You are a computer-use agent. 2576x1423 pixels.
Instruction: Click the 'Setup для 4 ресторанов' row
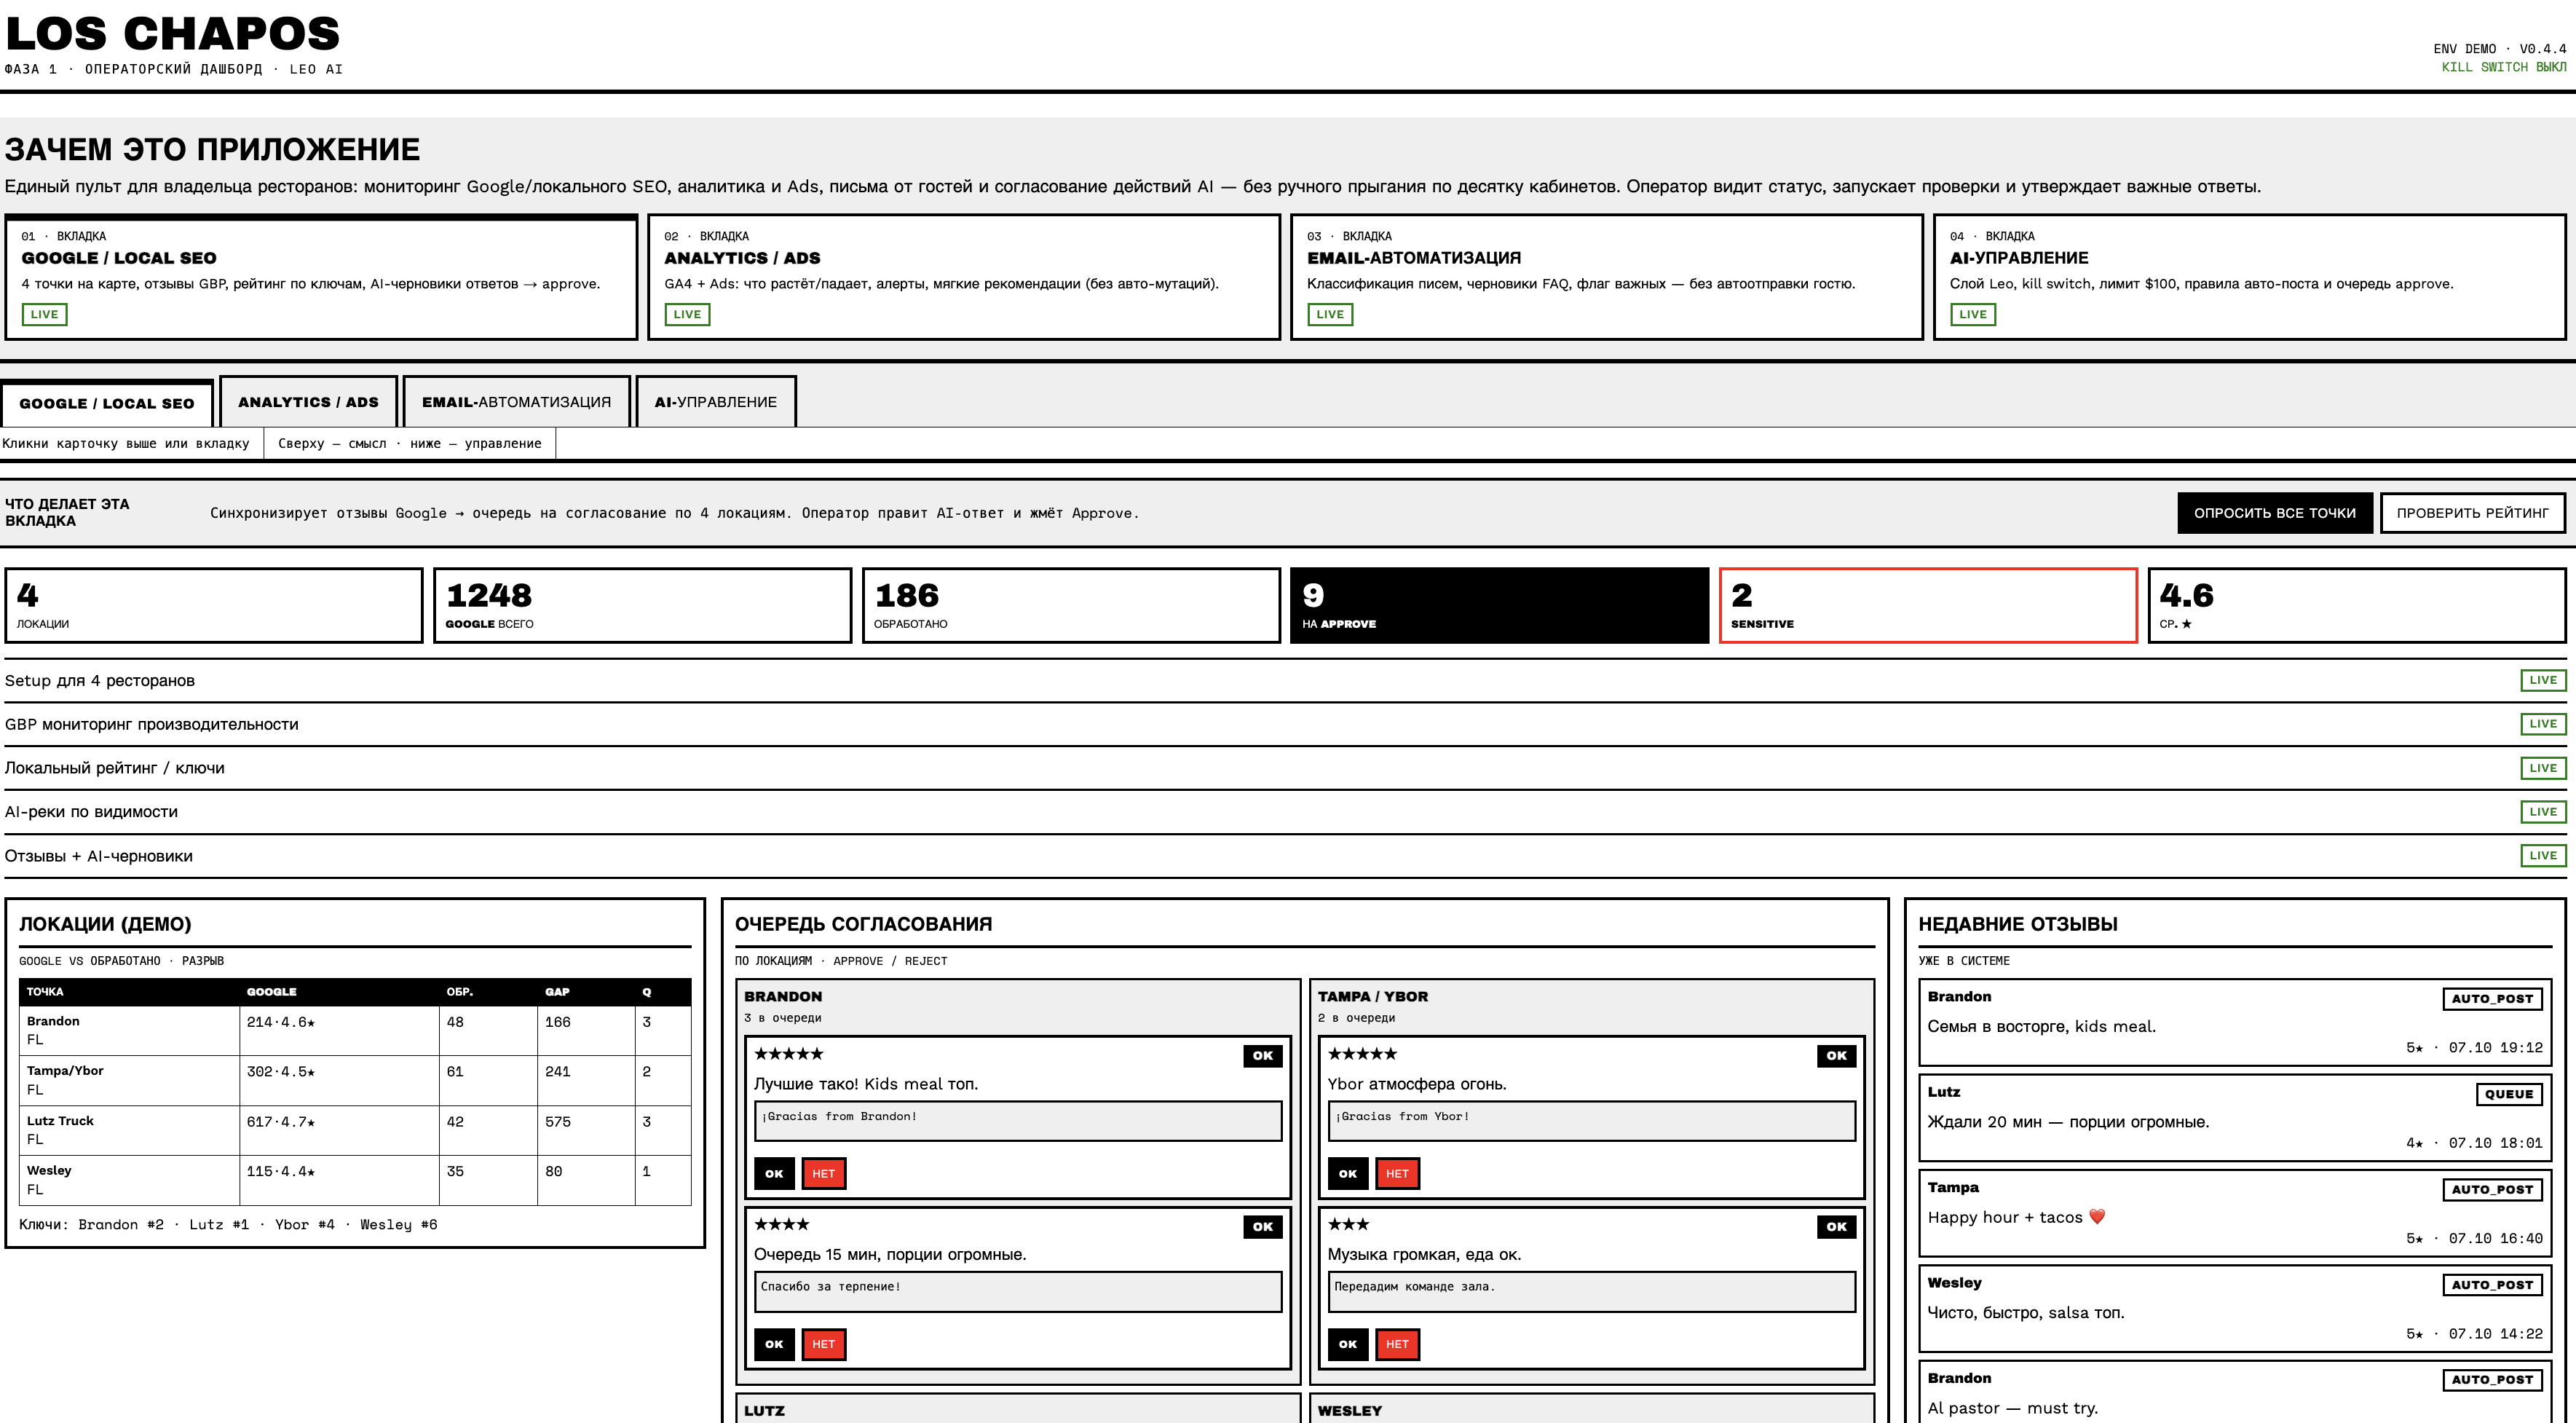(1286, 680)
